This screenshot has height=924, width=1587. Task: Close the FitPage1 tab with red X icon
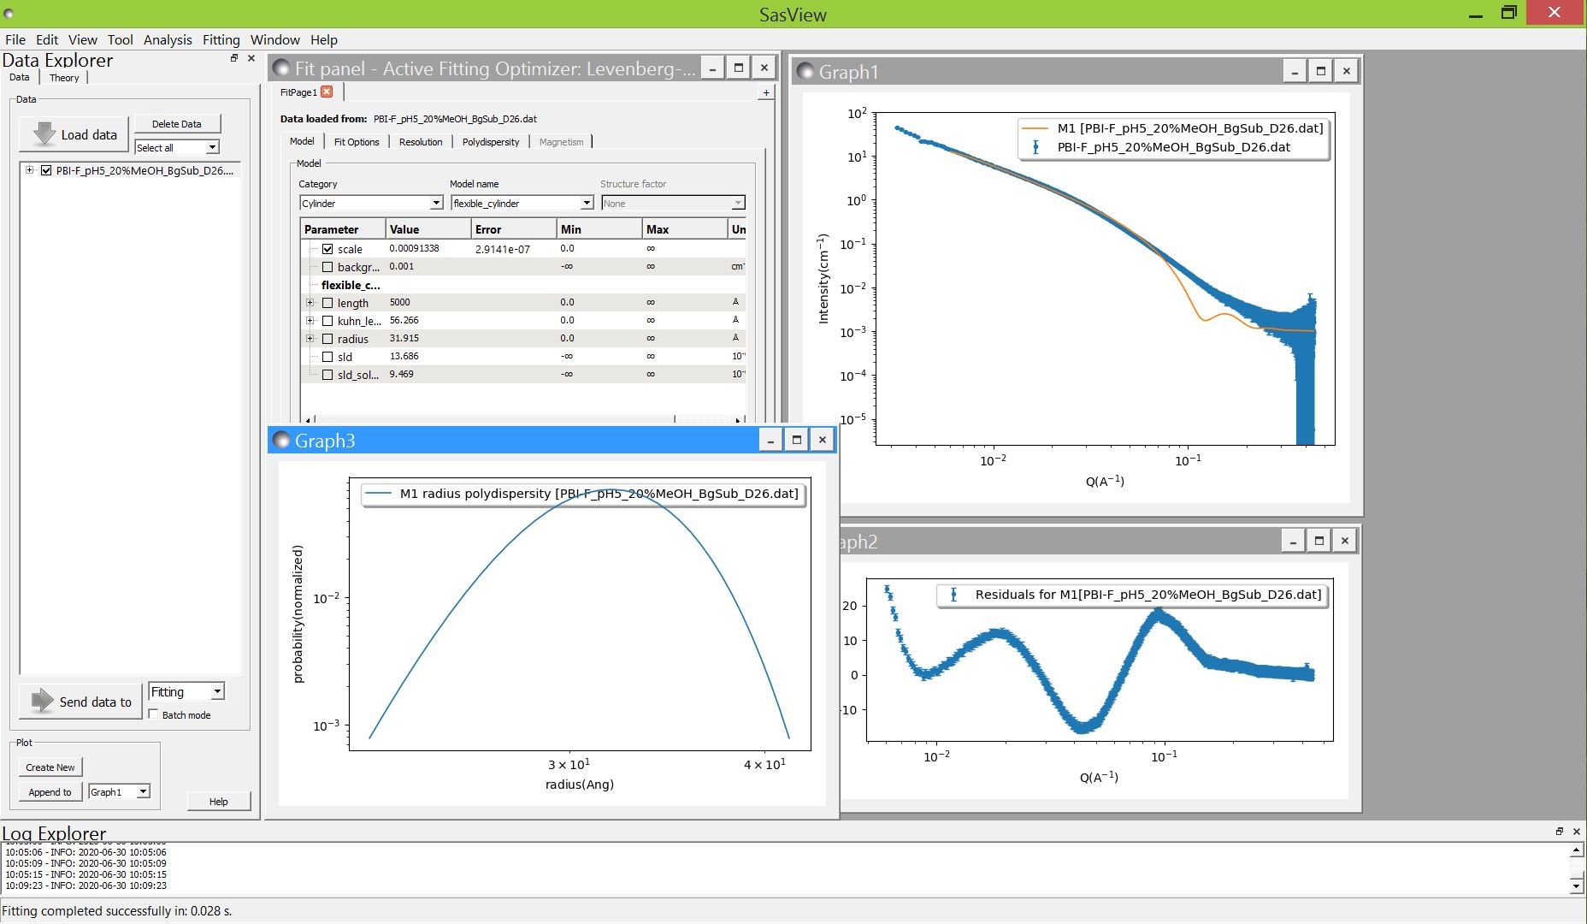tap(327, 92)
